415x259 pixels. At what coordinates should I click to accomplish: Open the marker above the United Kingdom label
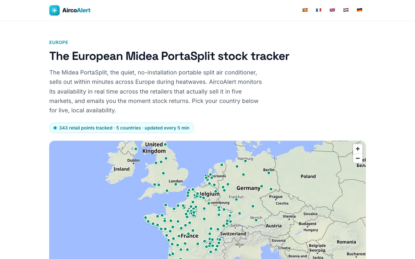[x=165, y=144]
